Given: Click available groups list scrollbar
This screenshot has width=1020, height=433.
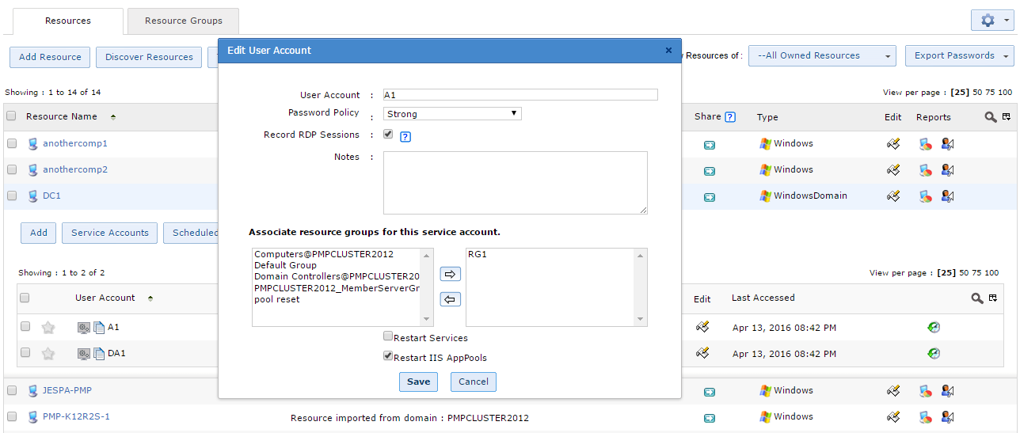Looking at the screenshot, I should click(428, 287).
